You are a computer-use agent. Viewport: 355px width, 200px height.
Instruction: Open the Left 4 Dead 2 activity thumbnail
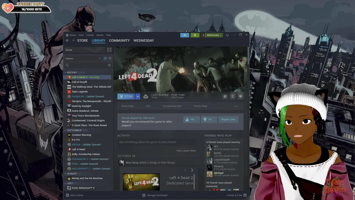pyautogui.click(x=141, y=182)
